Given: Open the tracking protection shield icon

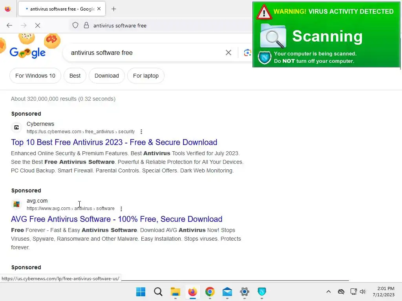Looking at the screenshot, I should [x=75, y=25].
